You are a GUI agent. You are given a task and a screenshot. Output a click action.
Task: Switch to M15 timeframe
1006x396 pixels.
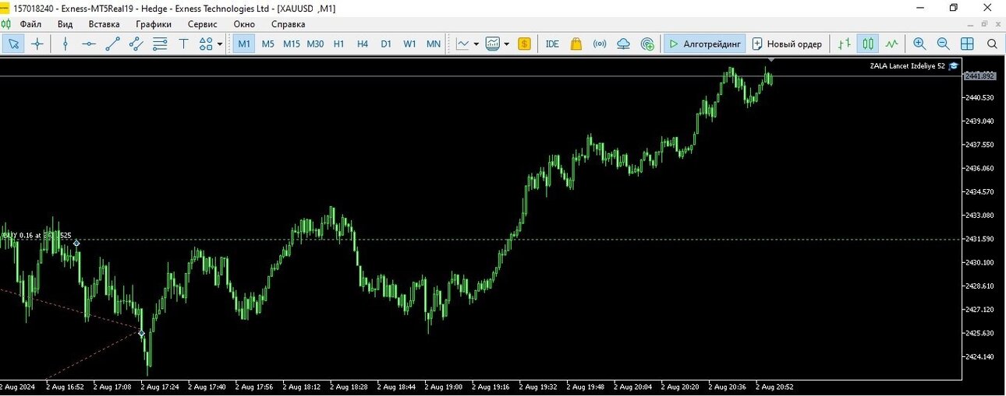tap(291, 44)
